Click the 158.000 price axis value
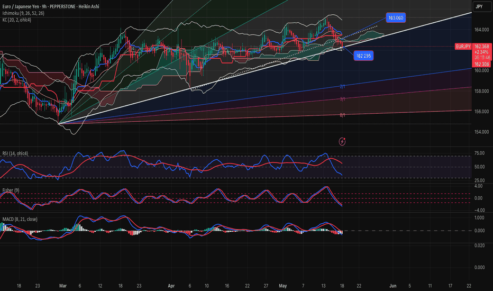 click(x=481, y=91)
